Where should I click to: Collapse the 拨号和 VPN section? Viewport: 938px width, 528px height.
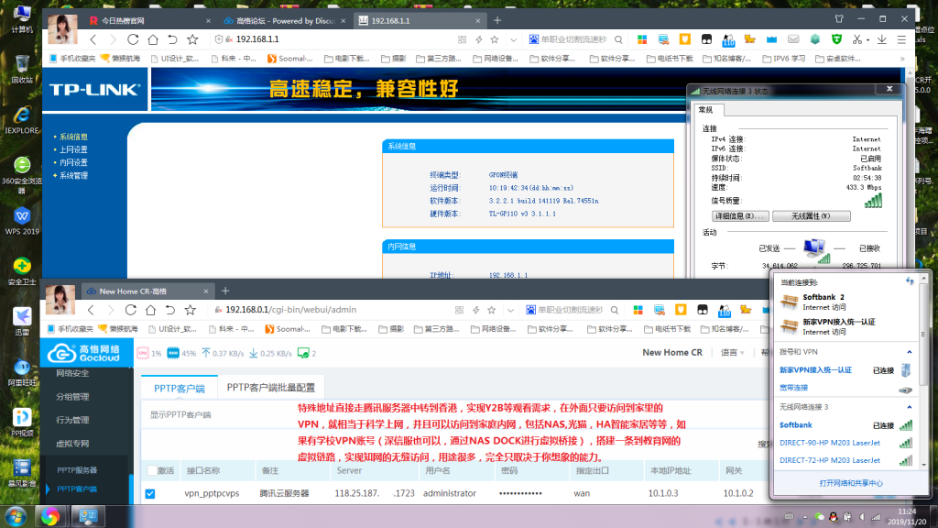[x=910, y=352]
